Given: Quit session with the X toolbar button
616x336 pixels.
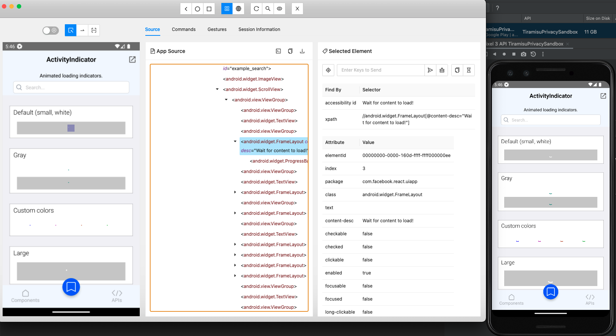Looking at the screenshot, I should pyautogui.click(x=297, y=9).
